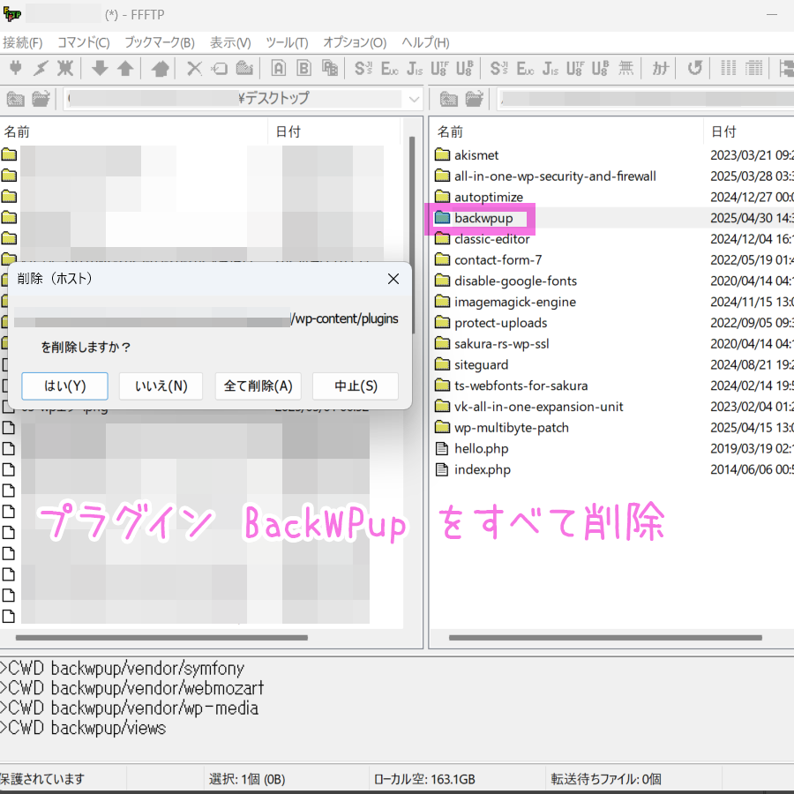Expand the local path dropdown (デスクトップ)
Viewport: 794px width, 794px height.
414,99
